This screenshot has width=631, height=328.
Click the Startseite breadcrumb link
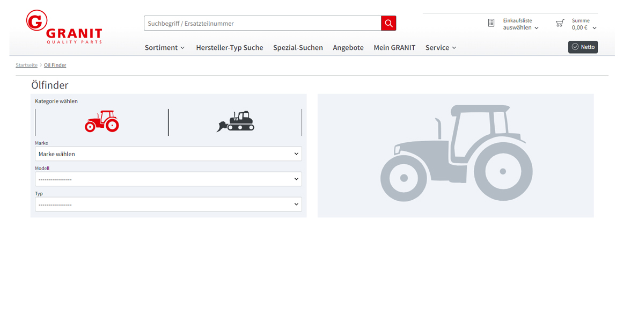[x=26, y=65]
